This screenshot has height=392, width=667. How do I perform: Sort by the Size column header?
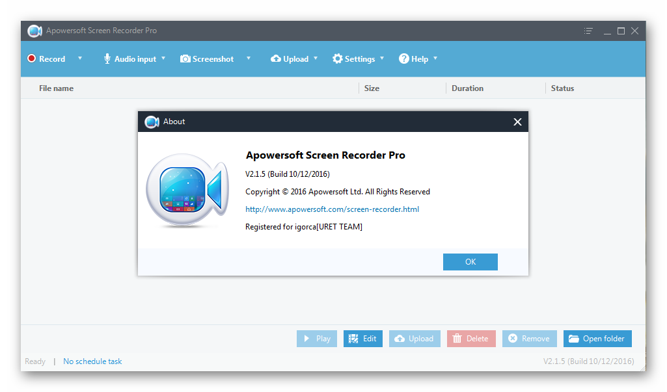click(372, 88)
